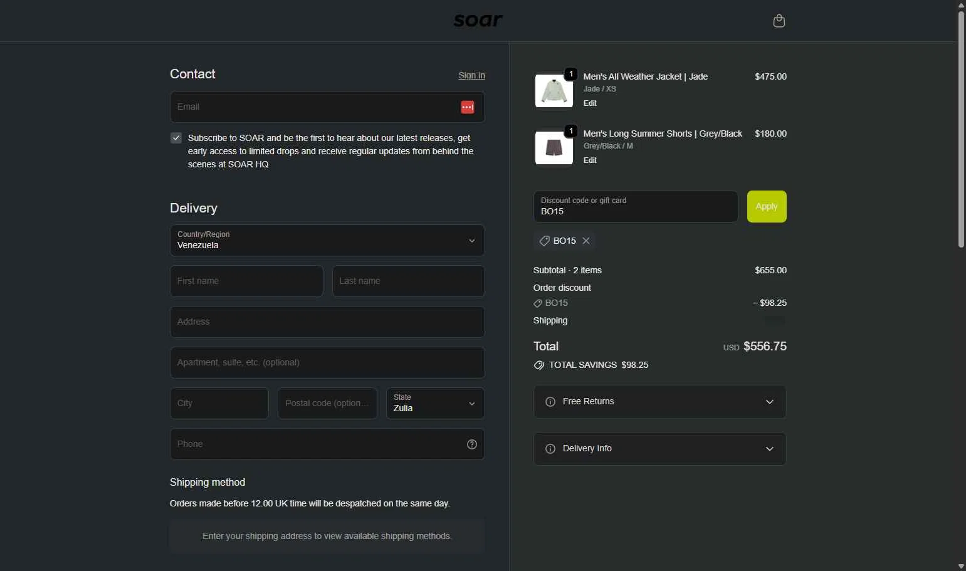Click quantity badge on the Shorts thumbnail
The height and width of the screenshot is (571, 966).
[x=571, y=131]
